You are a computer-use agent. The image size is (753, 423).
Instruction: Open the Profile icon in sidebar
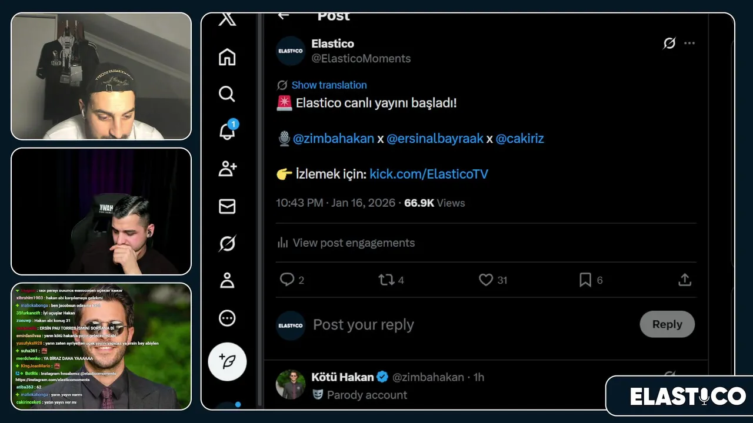[x=227, y=281]
